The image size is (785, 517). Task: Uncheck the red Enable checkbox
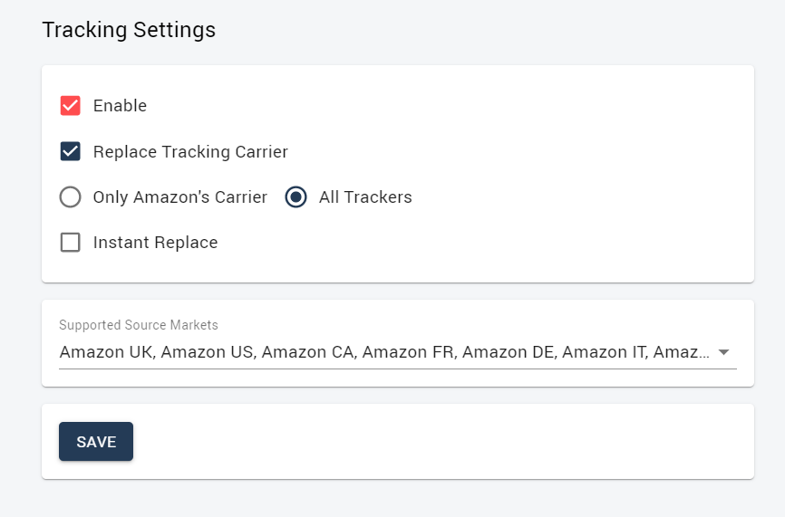click(x=70, y=106)
